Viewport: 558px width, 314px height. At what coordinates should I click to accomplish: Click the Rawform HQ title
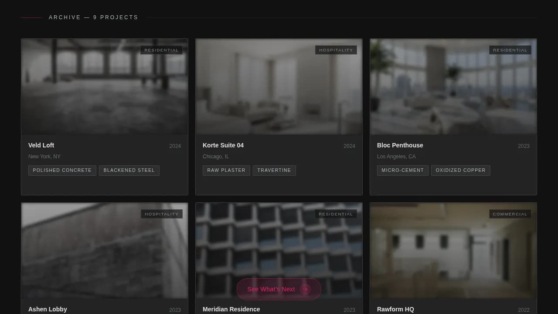395,309
